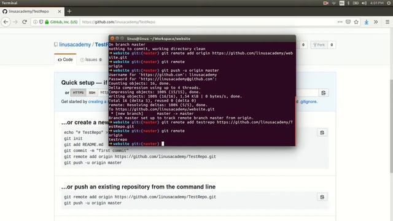Open tracking protection shield icon
Screen dimensions: 393x221
41,22
